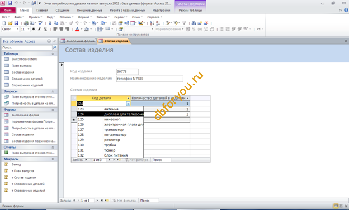Viewport: 349px width, 210px height.
Task: Click the red font color letter A
Action: click(x=77, y=29)
